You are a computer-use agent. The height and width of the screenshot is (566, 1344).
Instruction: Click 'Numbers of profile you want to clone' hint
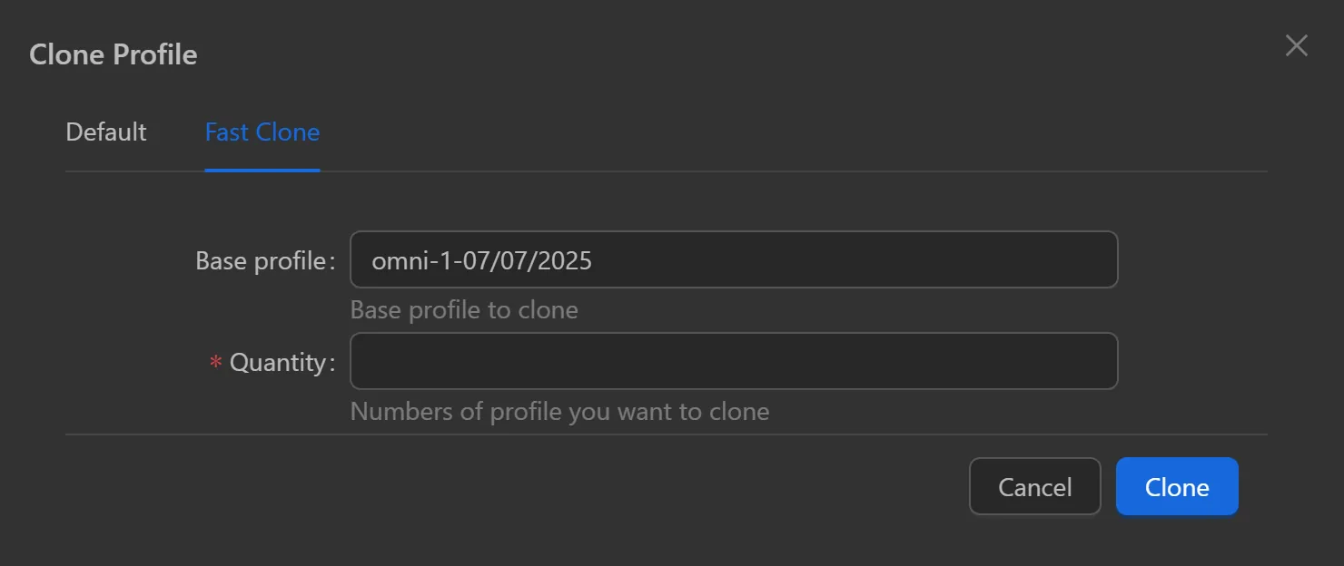click(559, 412)
